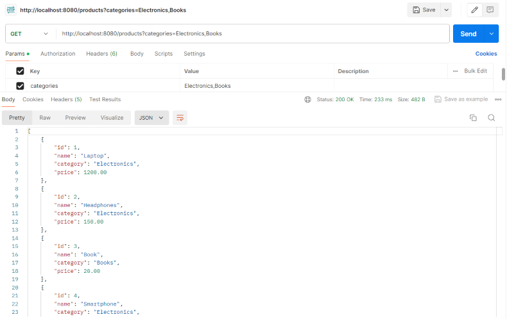Toggle the select-all Key header checkbox
The width and height of the screenshot is (507, 319).
tap(20, 71)
